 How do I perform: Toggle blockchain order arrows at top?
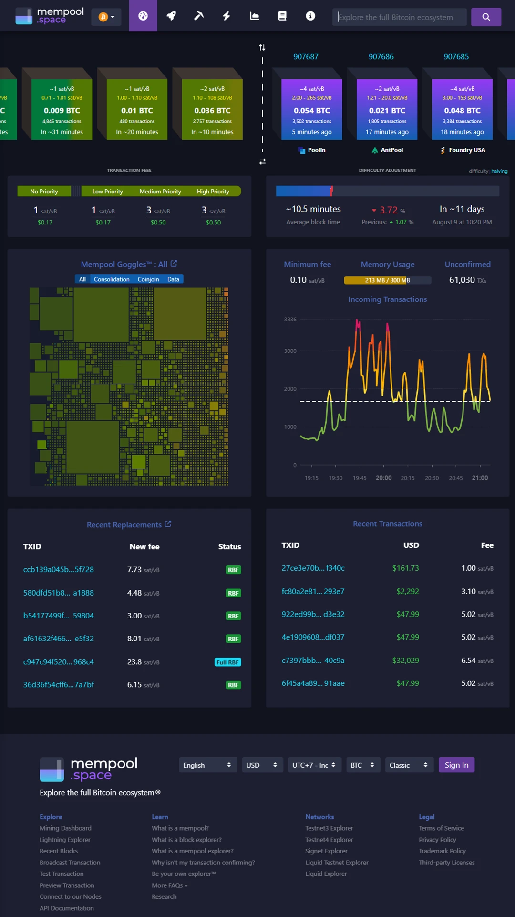(262, 47)
